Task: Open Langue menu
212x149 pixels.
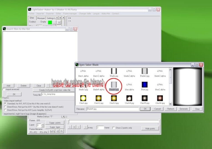Action: point(96,14)
